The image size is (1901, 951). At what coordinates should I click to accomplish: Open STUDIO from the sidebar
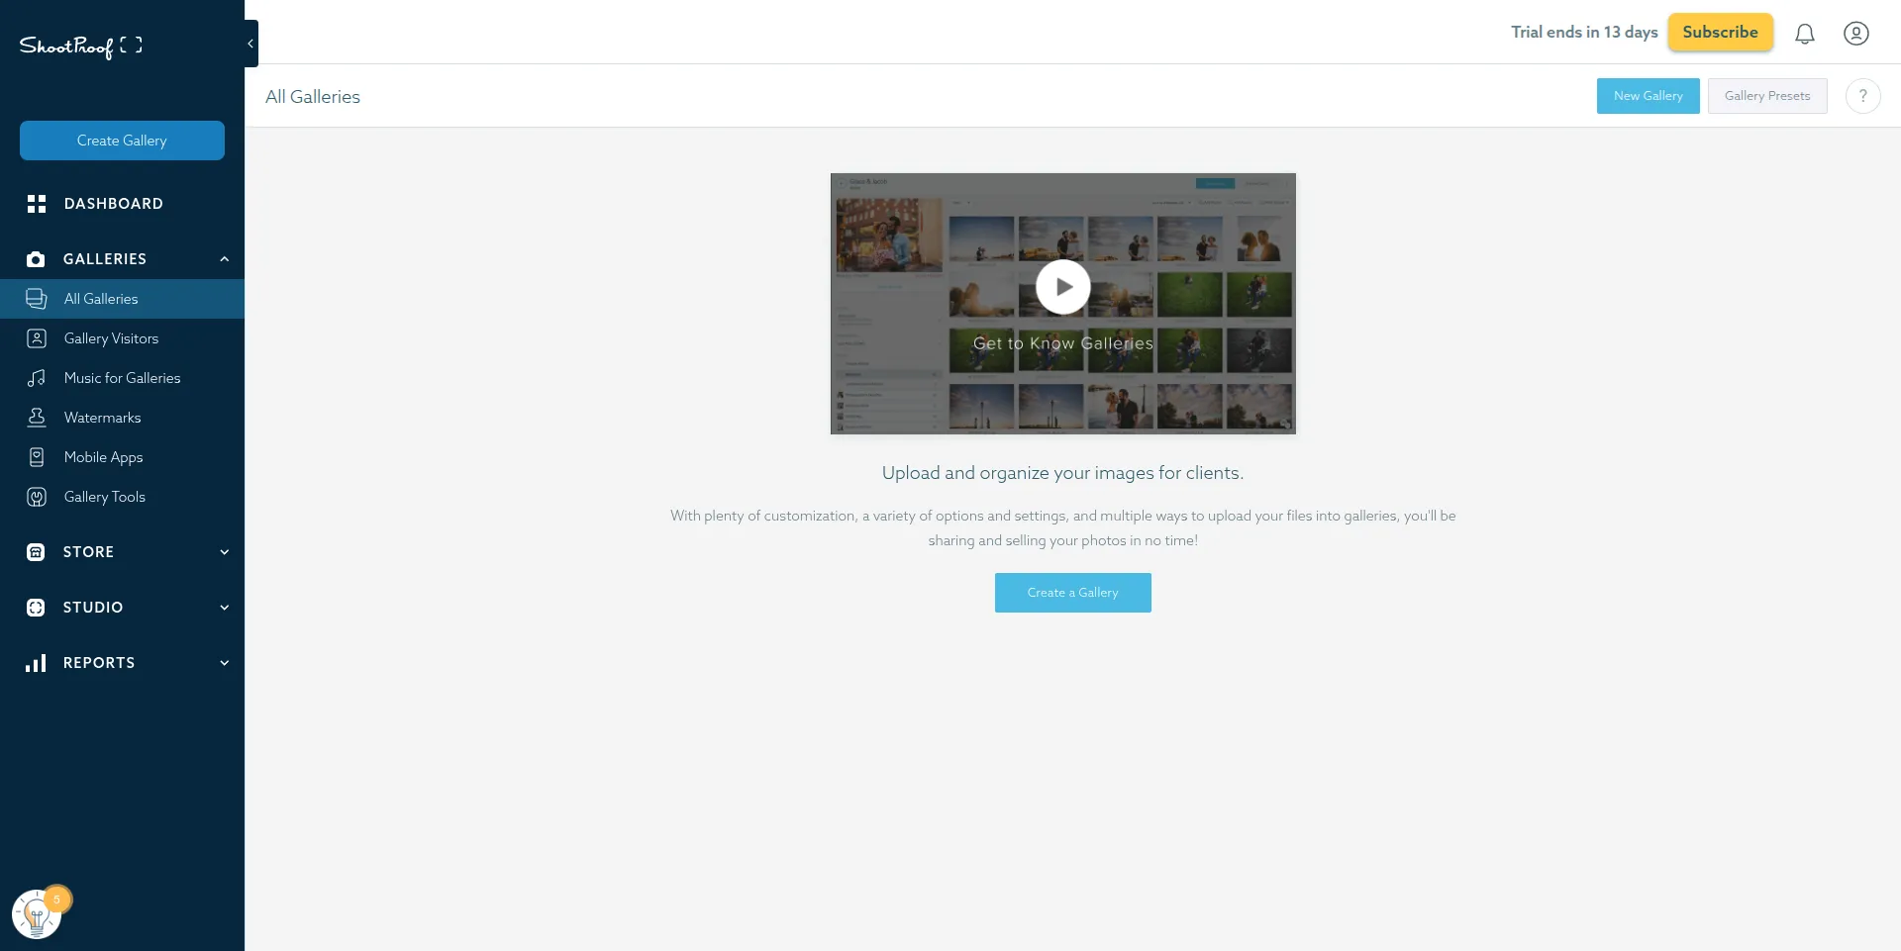pos(93,607)
